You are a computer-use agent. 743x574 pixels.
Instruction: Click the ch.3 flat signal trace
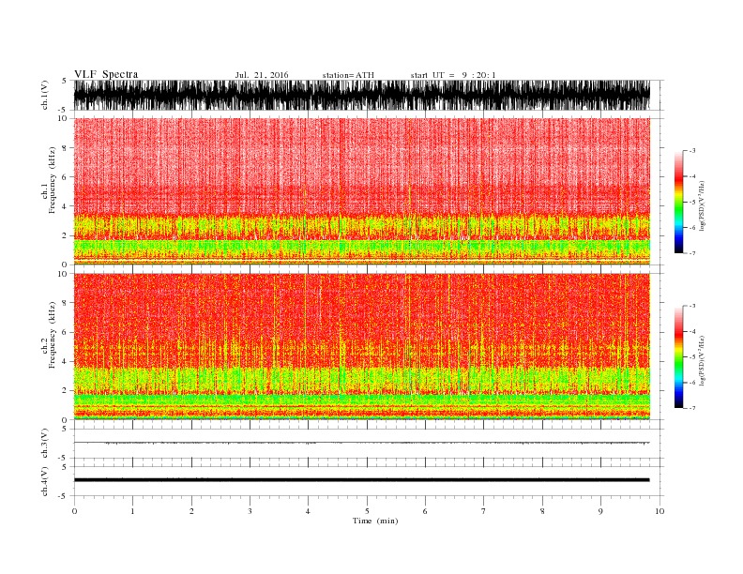pos(361,443)
